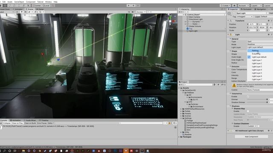Open the Prefabs folder in Project
Screen dimensions: 273x153
pyautogui.click(x=187, y=111)
